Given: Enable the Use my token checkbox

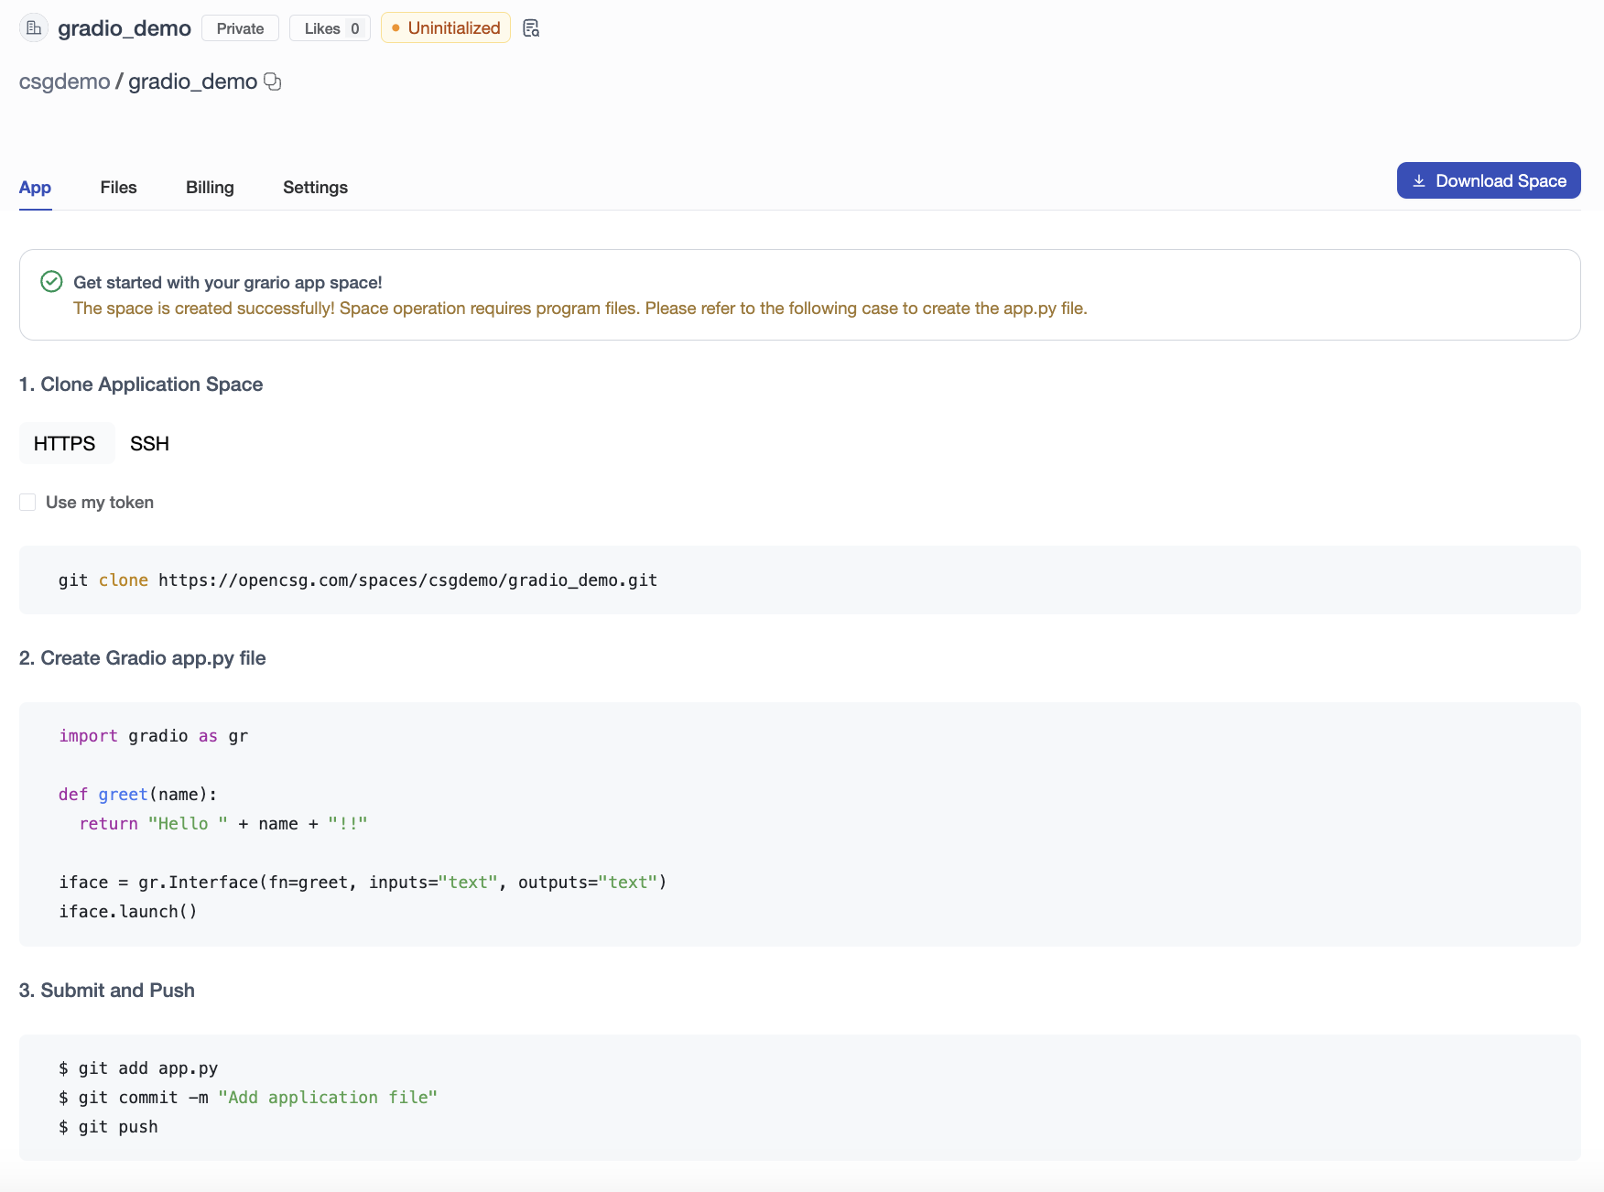Looking at the screenshot, I should click(x=28, y=503).
